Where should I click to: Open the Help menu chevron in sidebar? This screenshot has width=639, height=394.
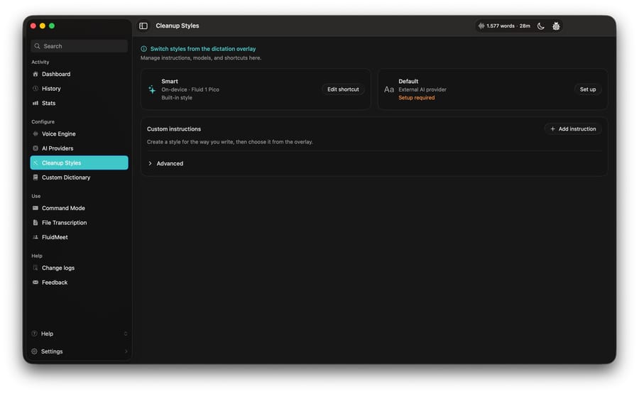pyautogui.click(x=126, y=333)
